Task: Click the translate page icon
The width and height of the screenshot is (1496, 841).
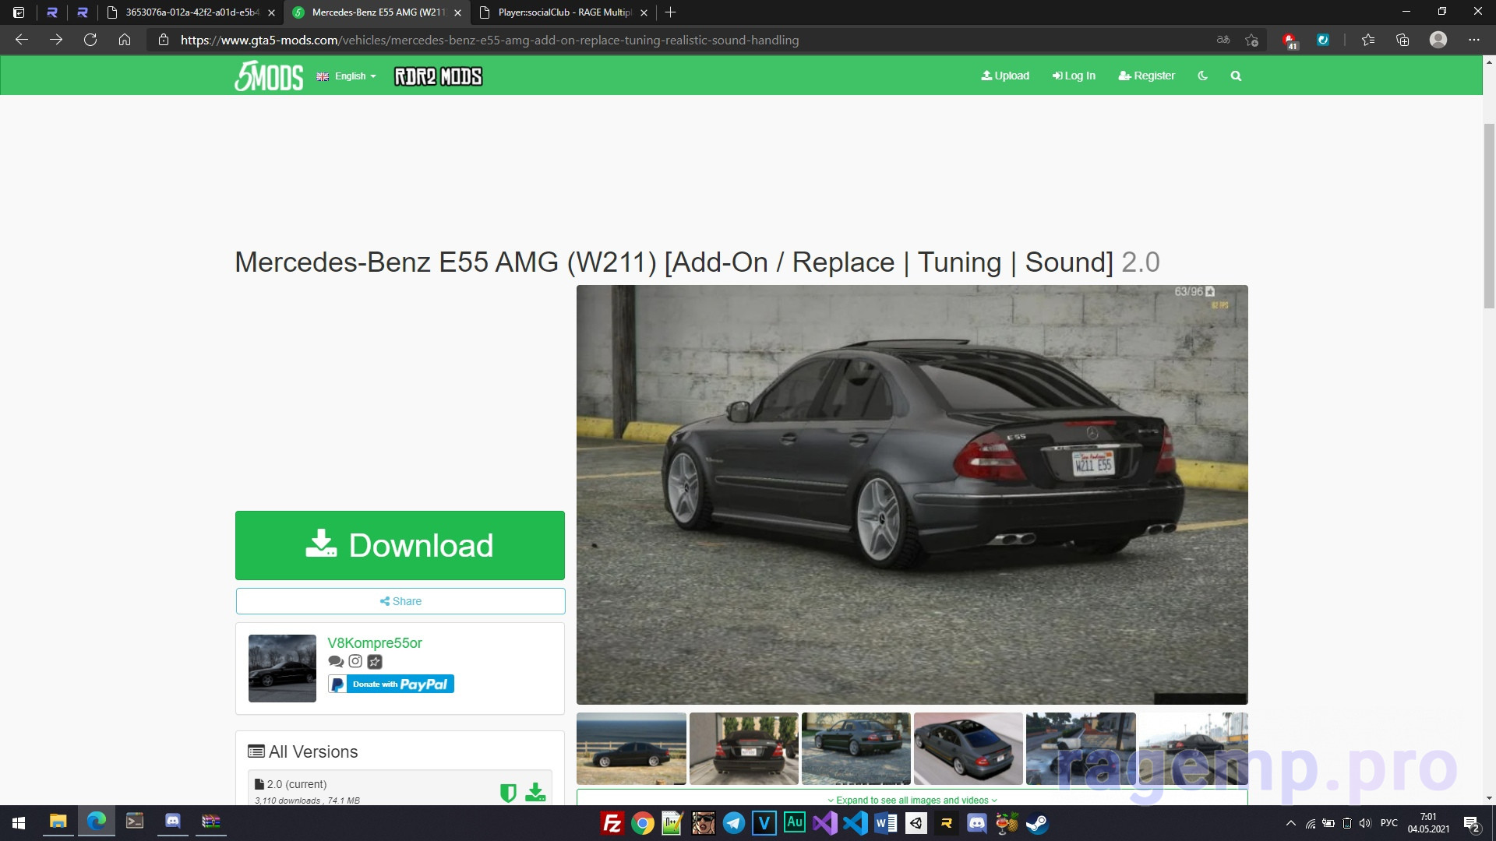Action: (1223, 40)
